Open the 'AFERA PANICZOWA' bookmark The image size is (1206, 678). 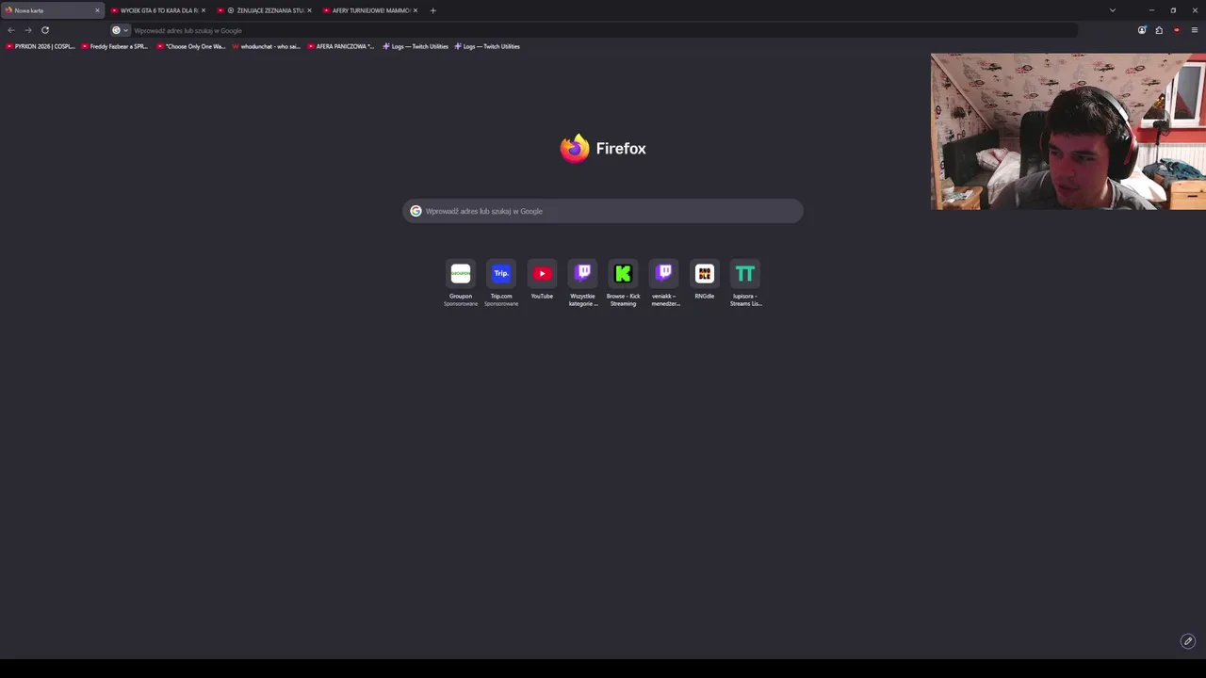click(341, 46)
